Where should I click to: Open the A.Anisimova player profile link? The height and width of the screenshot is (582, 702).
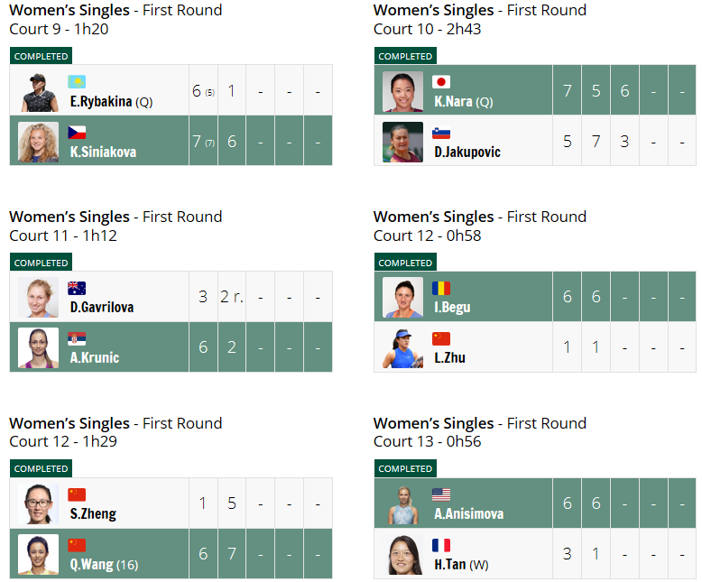click(x=468, y=513)
